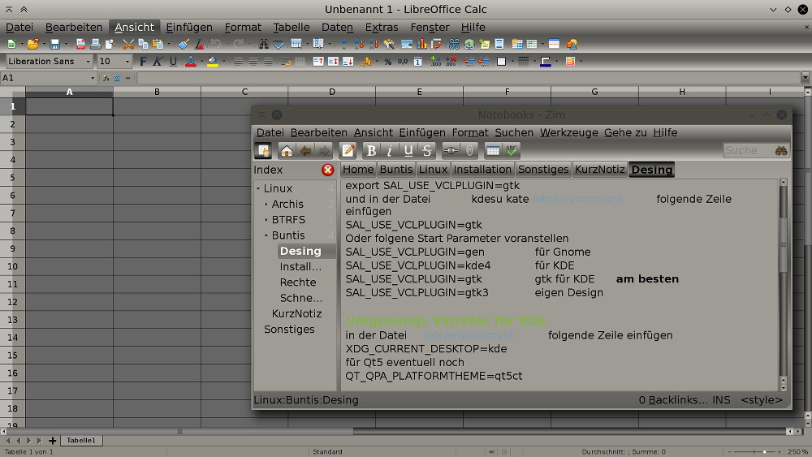Collapse the Buntis tree node
Image resolution: width=812 pixels, height=457 pixels.
click(266, 235)
